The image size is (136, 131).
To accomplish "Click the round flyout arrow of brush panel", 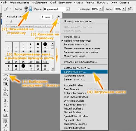I will (58, 17).
